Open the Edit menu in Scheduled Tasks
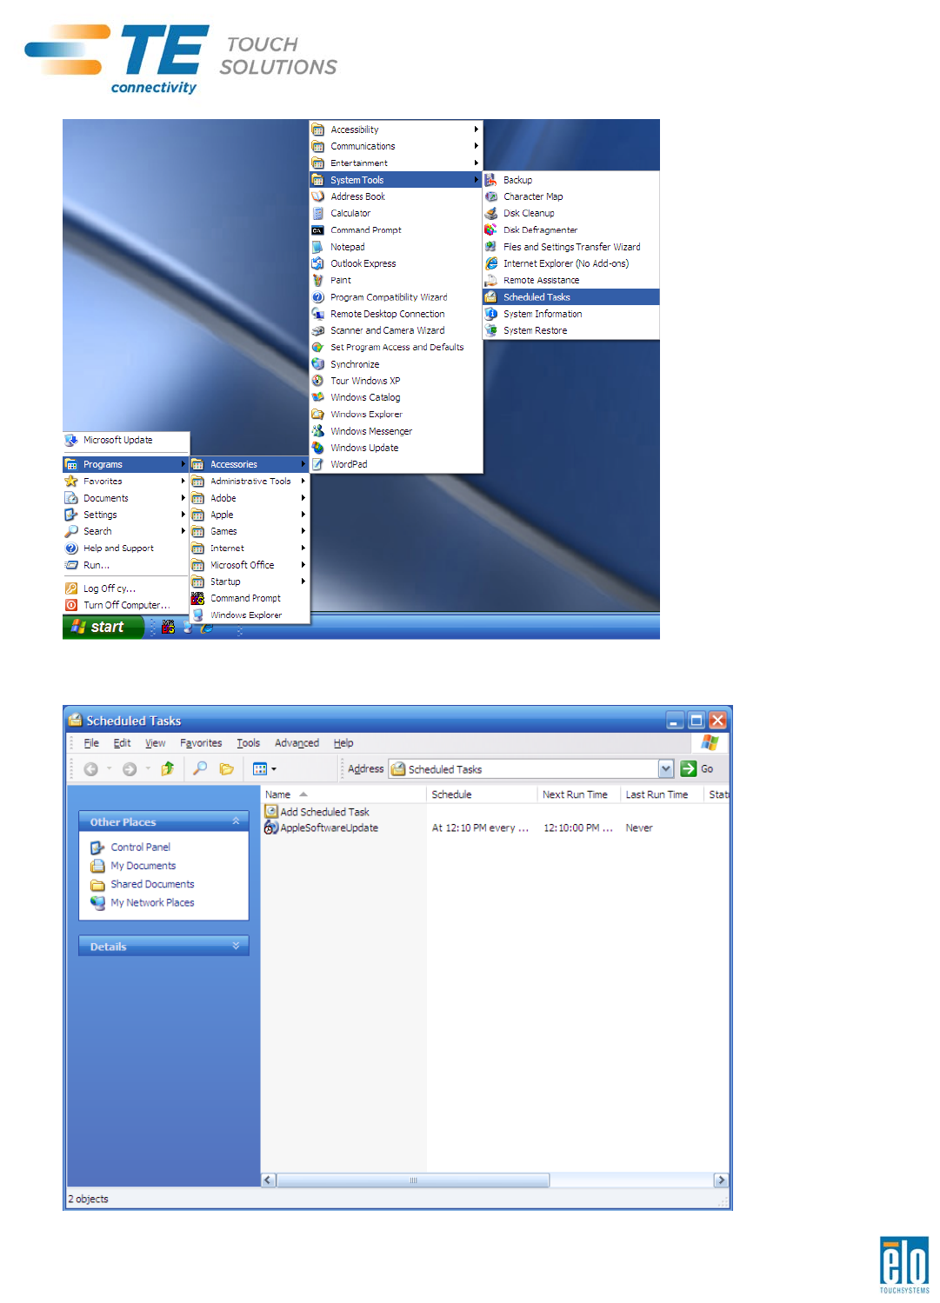Viewport: 940px width, 1303px height. pyautogui.click(x=122, y=743)
